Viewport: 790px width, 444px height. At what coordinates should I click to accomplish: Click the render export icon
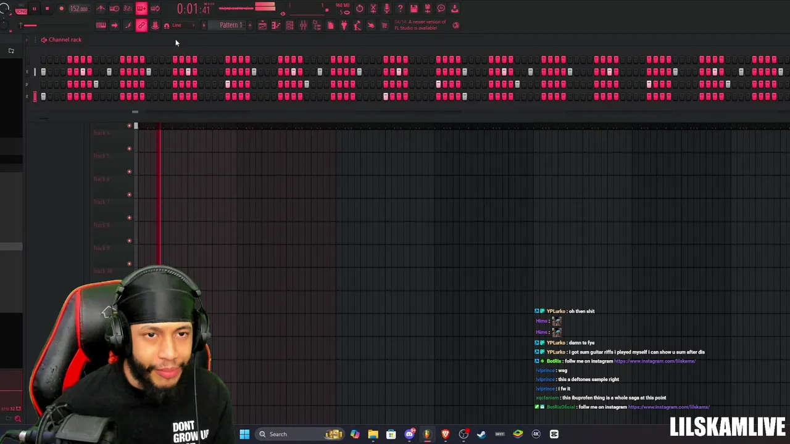point(427,9)
